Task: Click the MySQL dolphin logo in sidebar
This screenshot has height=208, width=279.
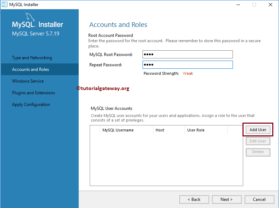Action: coord(30,17)
